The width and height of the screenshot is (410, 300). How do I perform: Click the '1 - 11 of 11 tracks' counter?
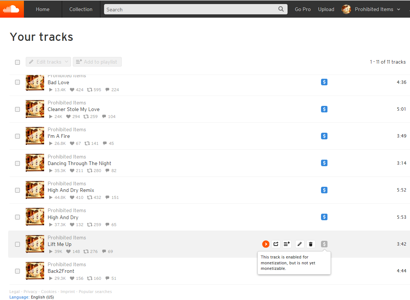point(388,62)
